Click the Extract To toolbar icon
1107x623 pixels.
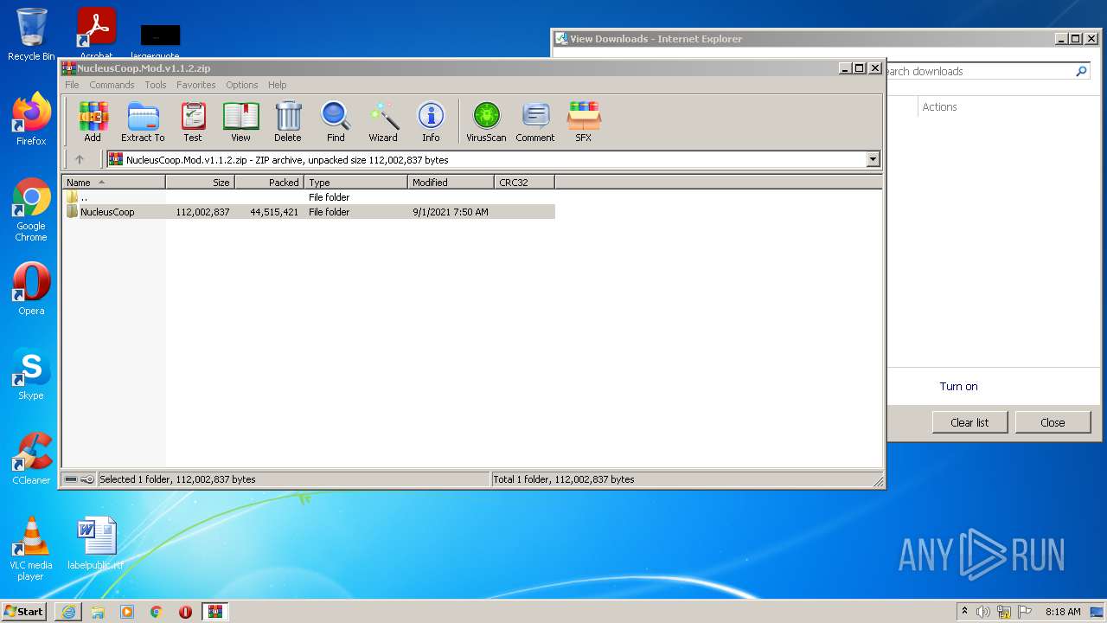tap(143, 121)
